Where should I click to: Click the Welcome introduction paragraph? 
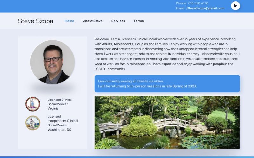click(167, 54)
